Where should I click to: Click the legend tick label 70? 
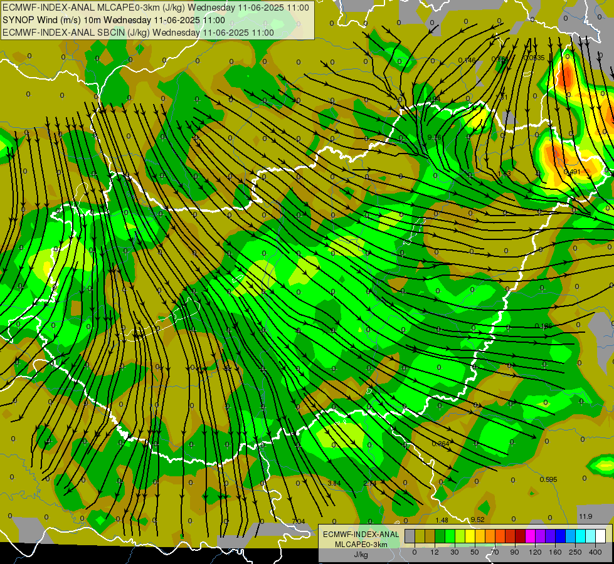coord(495,552)
